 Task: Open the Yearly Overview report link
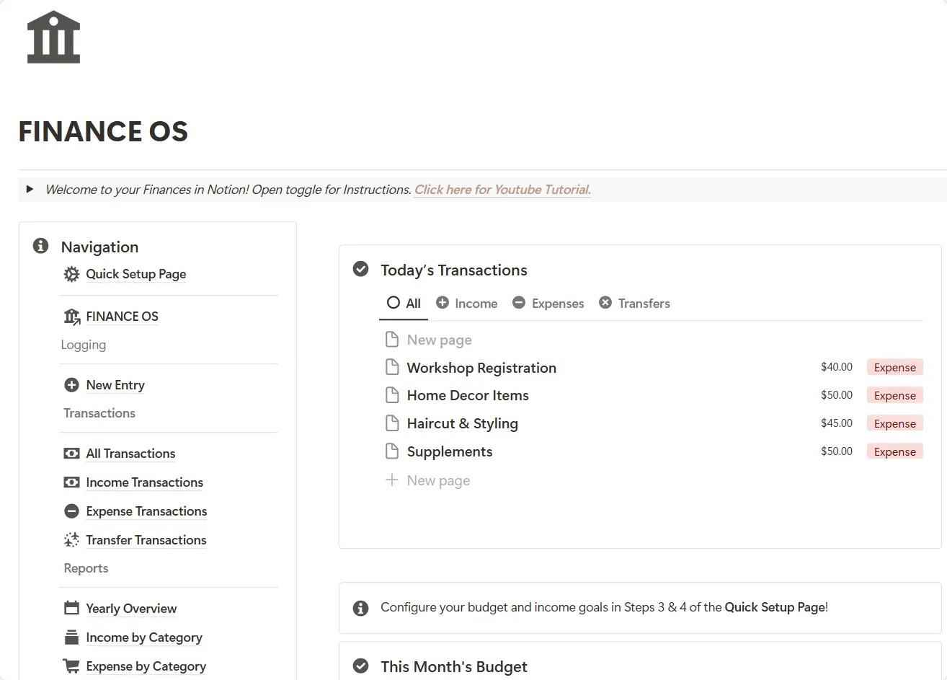point(131,609)
